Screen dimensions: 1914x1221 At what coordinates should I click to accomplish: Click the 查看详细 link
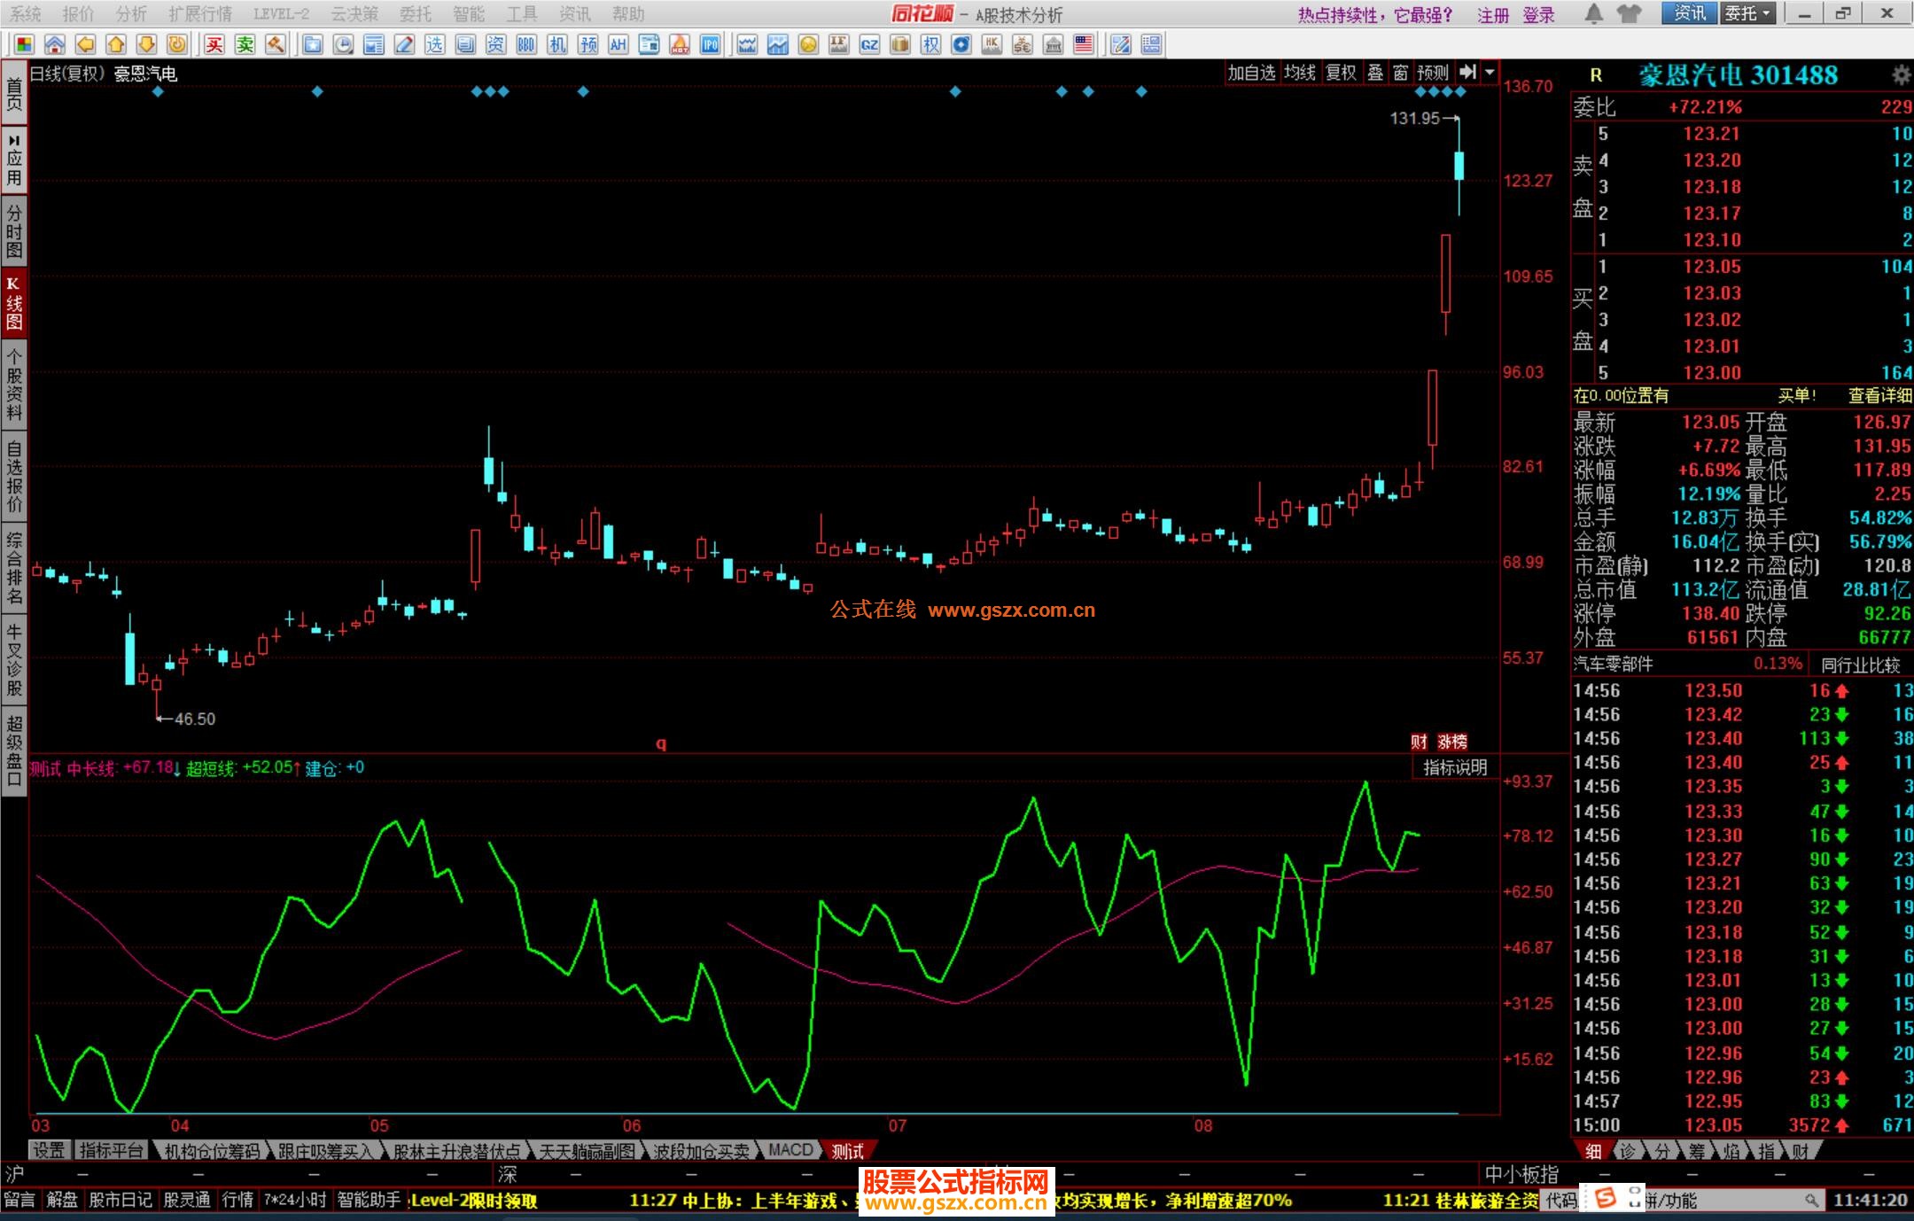(1879, 396)
